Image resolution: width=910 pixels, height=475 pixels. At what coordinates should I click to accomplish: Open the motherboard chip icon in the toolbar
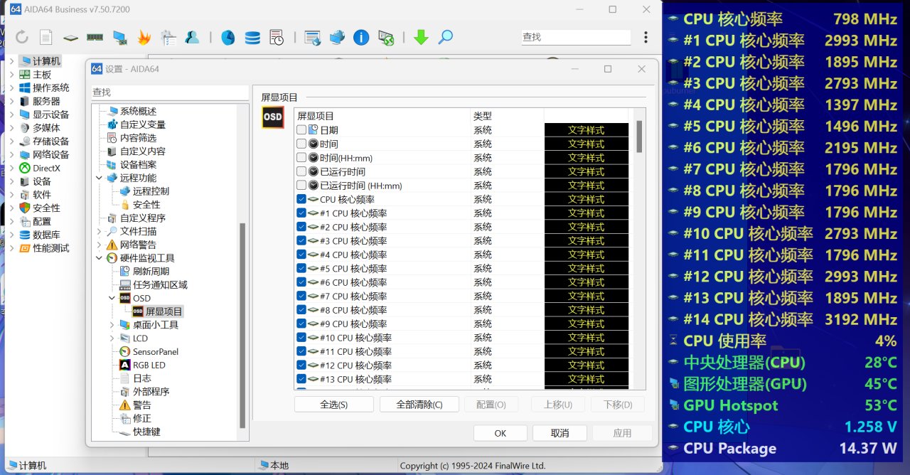[70, 37]
